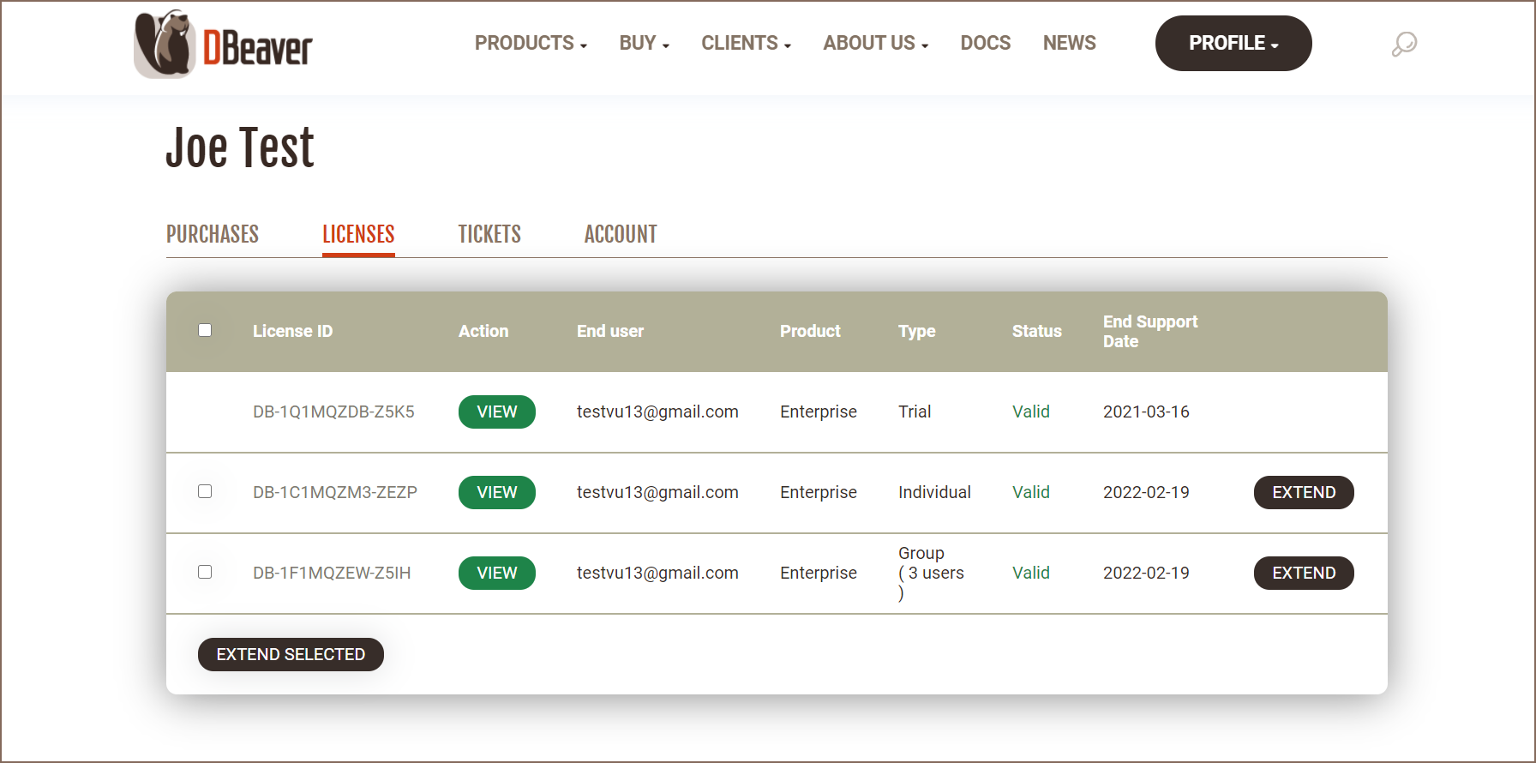The width and height of the screenshot is (1536, 763).
Task: View the Trial license DB-1Q1MQZDB-Z5K5
Action: pyautogui.click(x=497, y=412)
